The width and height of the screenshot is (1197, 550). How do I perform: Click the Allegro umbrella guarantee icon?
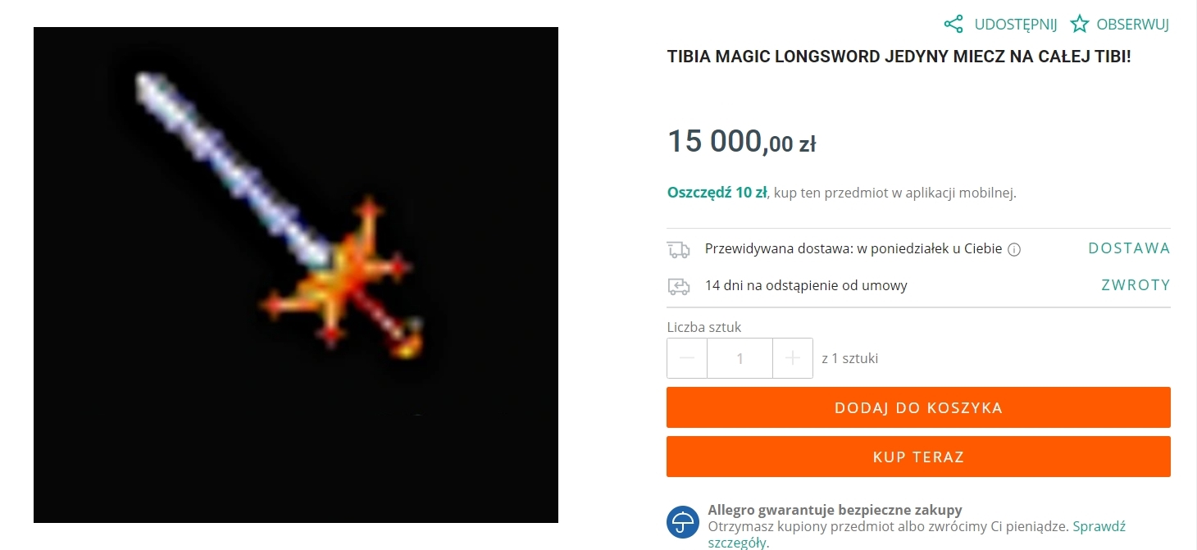click(683, 522)
